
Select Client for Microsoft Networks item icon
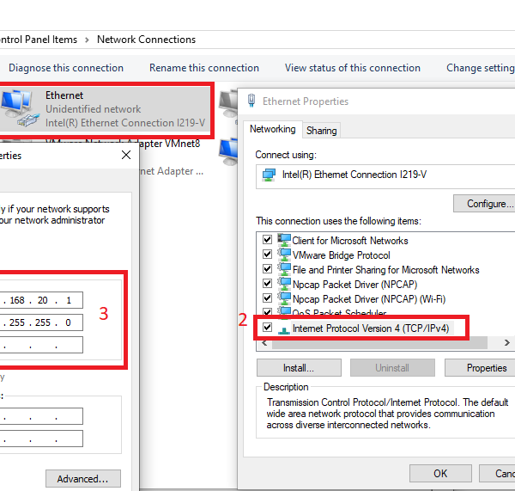coord(284,241)
